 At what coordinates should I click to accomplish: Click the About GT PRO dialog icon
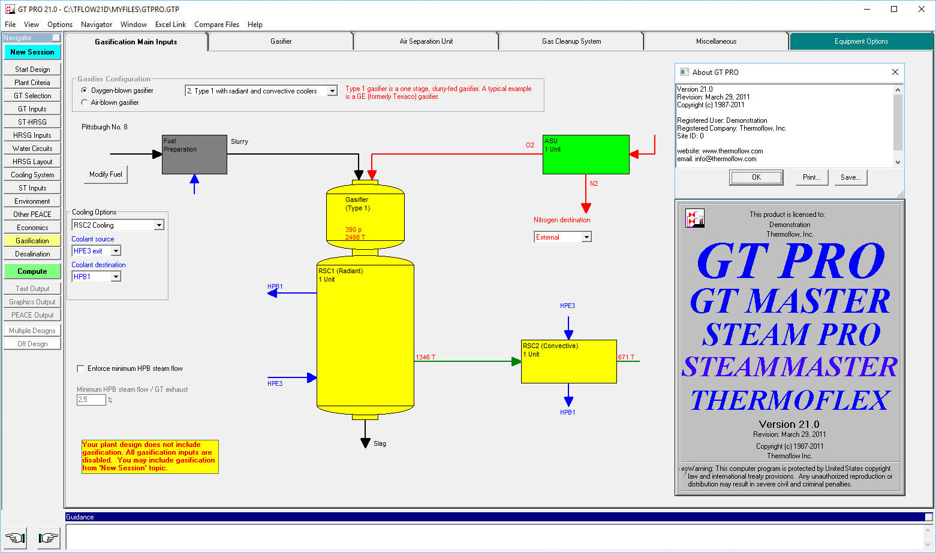click(684, 72)
